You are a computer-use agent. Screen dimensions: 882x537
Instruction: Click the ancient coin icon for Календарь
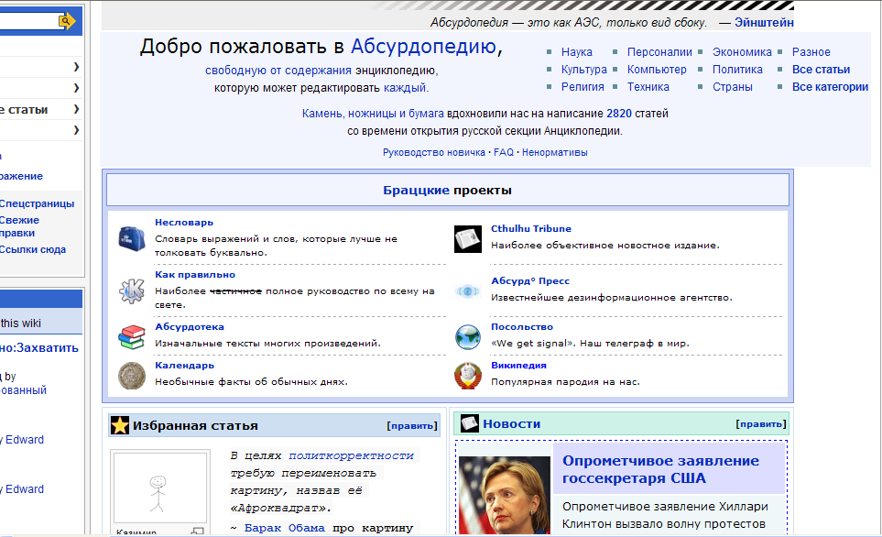pos(131,375)
